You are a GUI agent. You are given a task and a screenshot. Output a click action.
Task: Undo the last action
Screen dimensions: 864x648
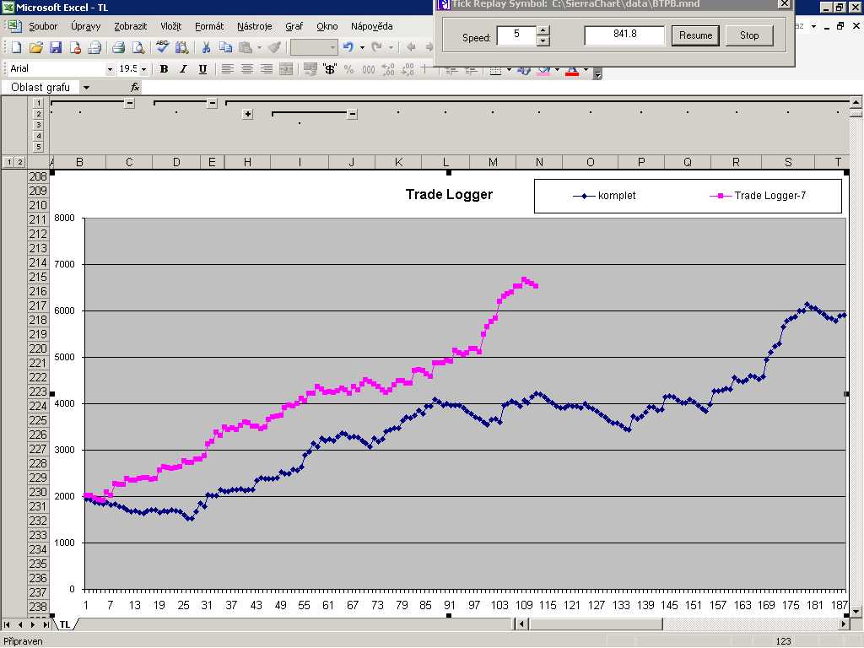pyautogui.click(x=348, y=47)
